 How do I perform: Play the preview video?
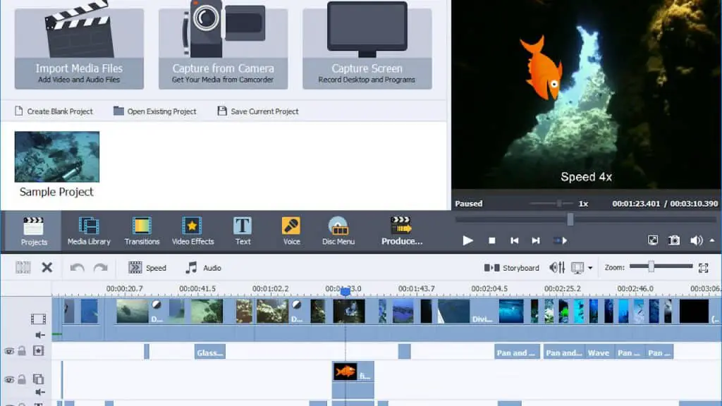(467, 240)
